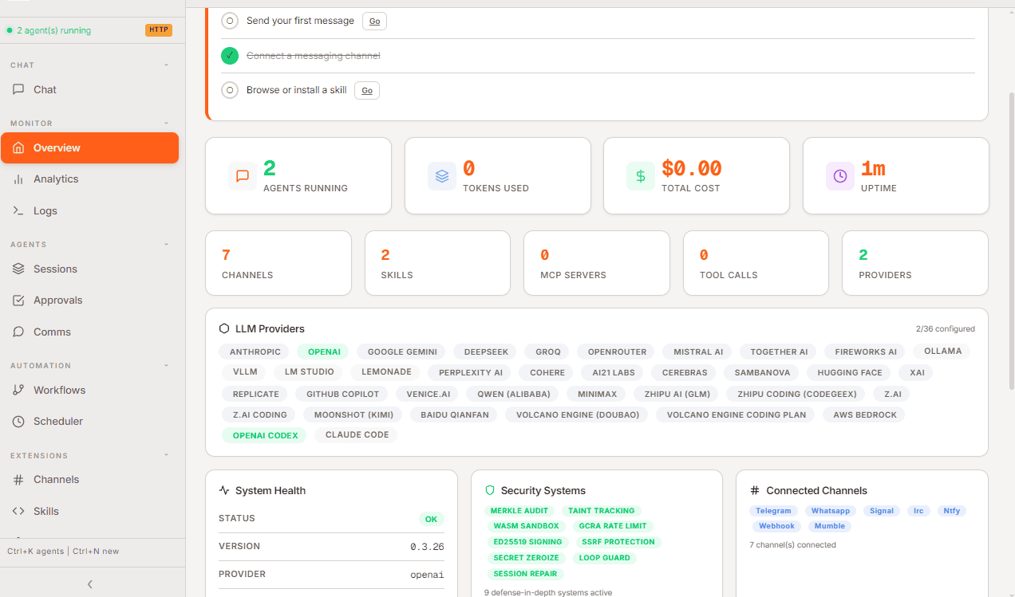Click the Overview home icon
The image size is (1015, 597).
(x=18, y=147)
